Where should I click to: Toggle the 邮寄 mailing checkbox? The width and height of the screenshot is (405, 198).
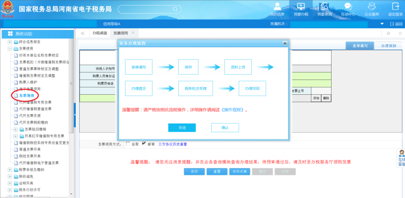coord(144,144)
